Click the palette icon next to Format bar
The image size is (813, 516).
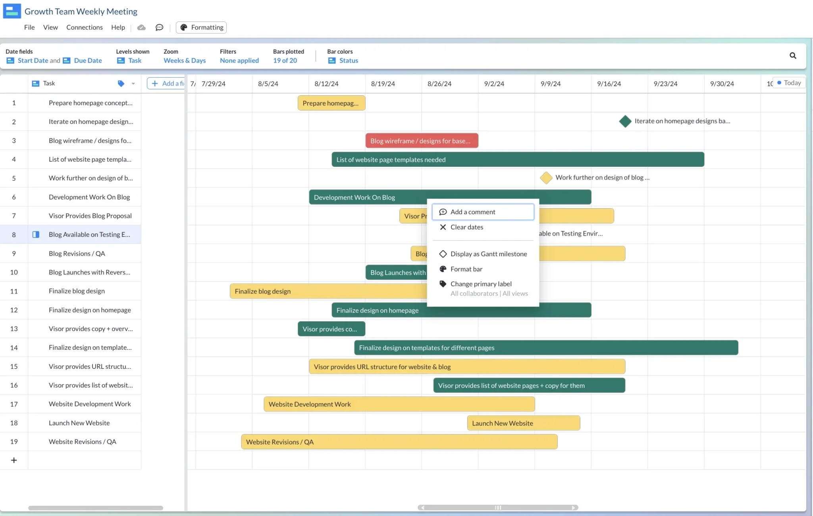[x=443, y=269]
